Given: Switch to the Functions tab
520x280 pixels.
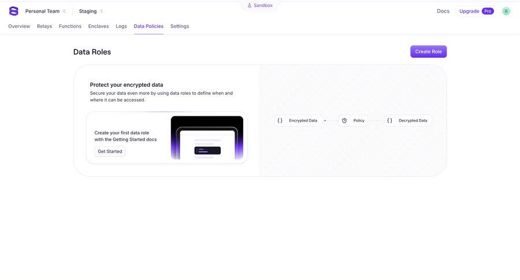Looking at the screenshot, I should coord(70,26).
